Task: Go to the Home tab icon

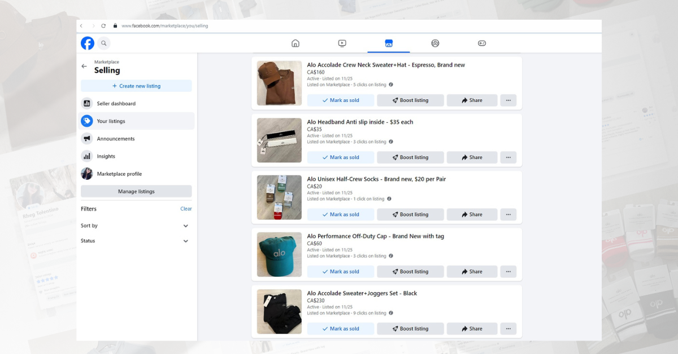Action: click(295, 43)
